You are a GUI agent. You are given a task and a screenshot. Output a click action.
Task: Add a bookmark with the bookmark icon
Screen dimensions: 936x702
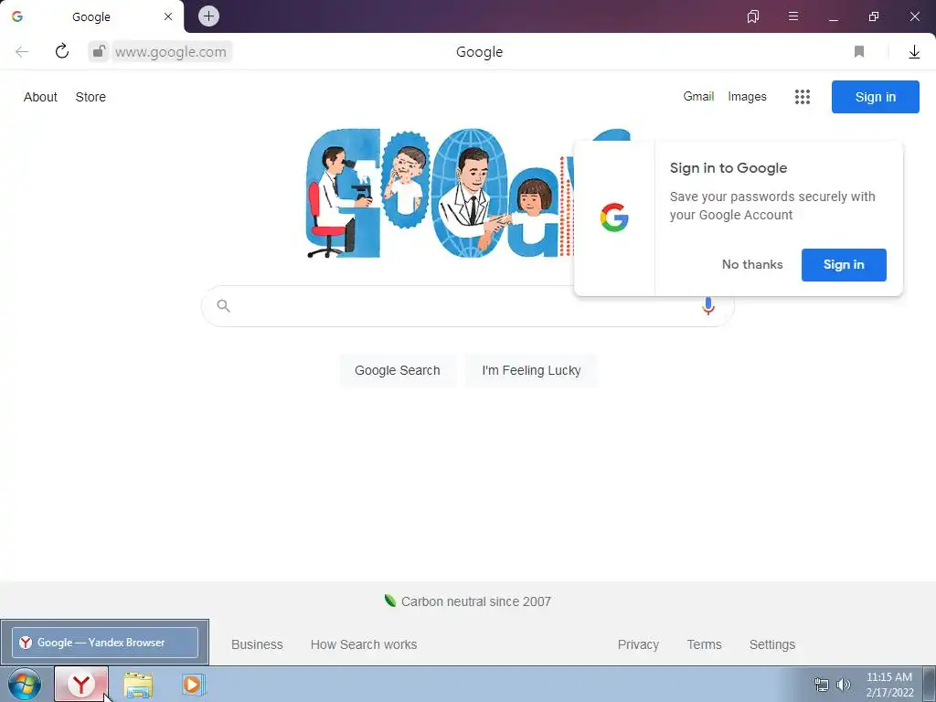(859, 52)
